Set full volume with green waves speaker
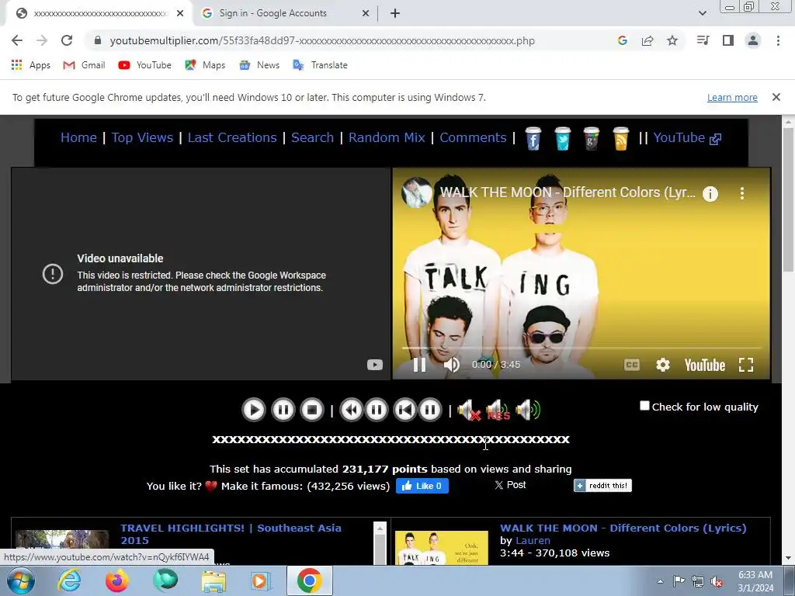795x596 pixels. [528, 410]
